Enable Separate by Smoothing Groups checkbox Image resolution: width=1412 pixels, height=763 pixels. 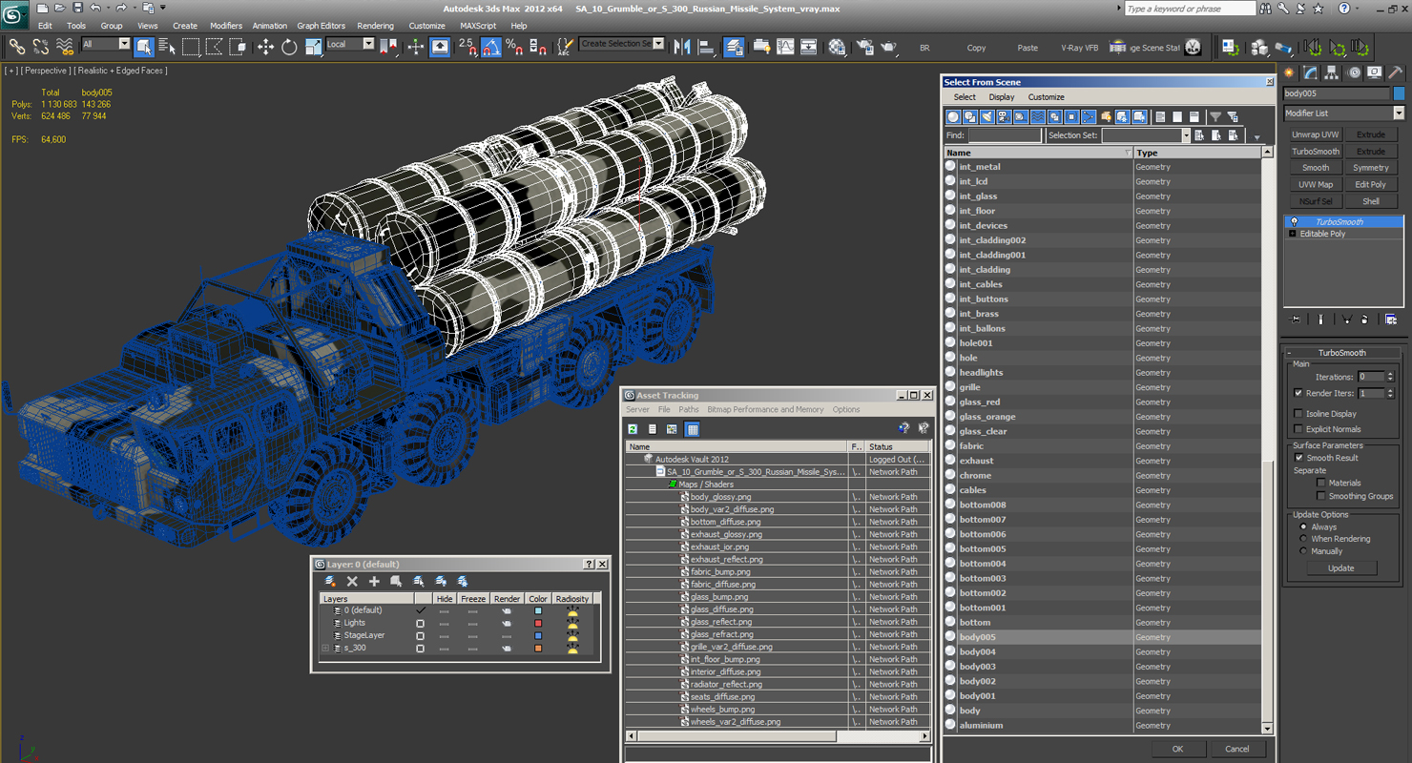[1321, 496]
